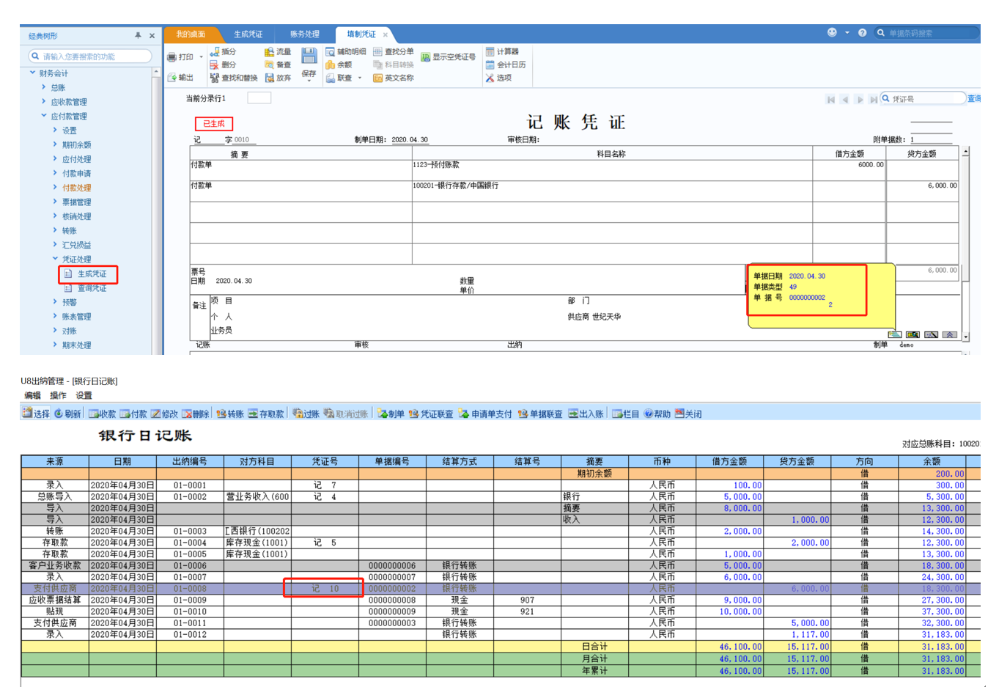Viewport: 988px width, 687px height.
Task: Expand the 付款处理 tree node
Action: (x=55, y=187)
